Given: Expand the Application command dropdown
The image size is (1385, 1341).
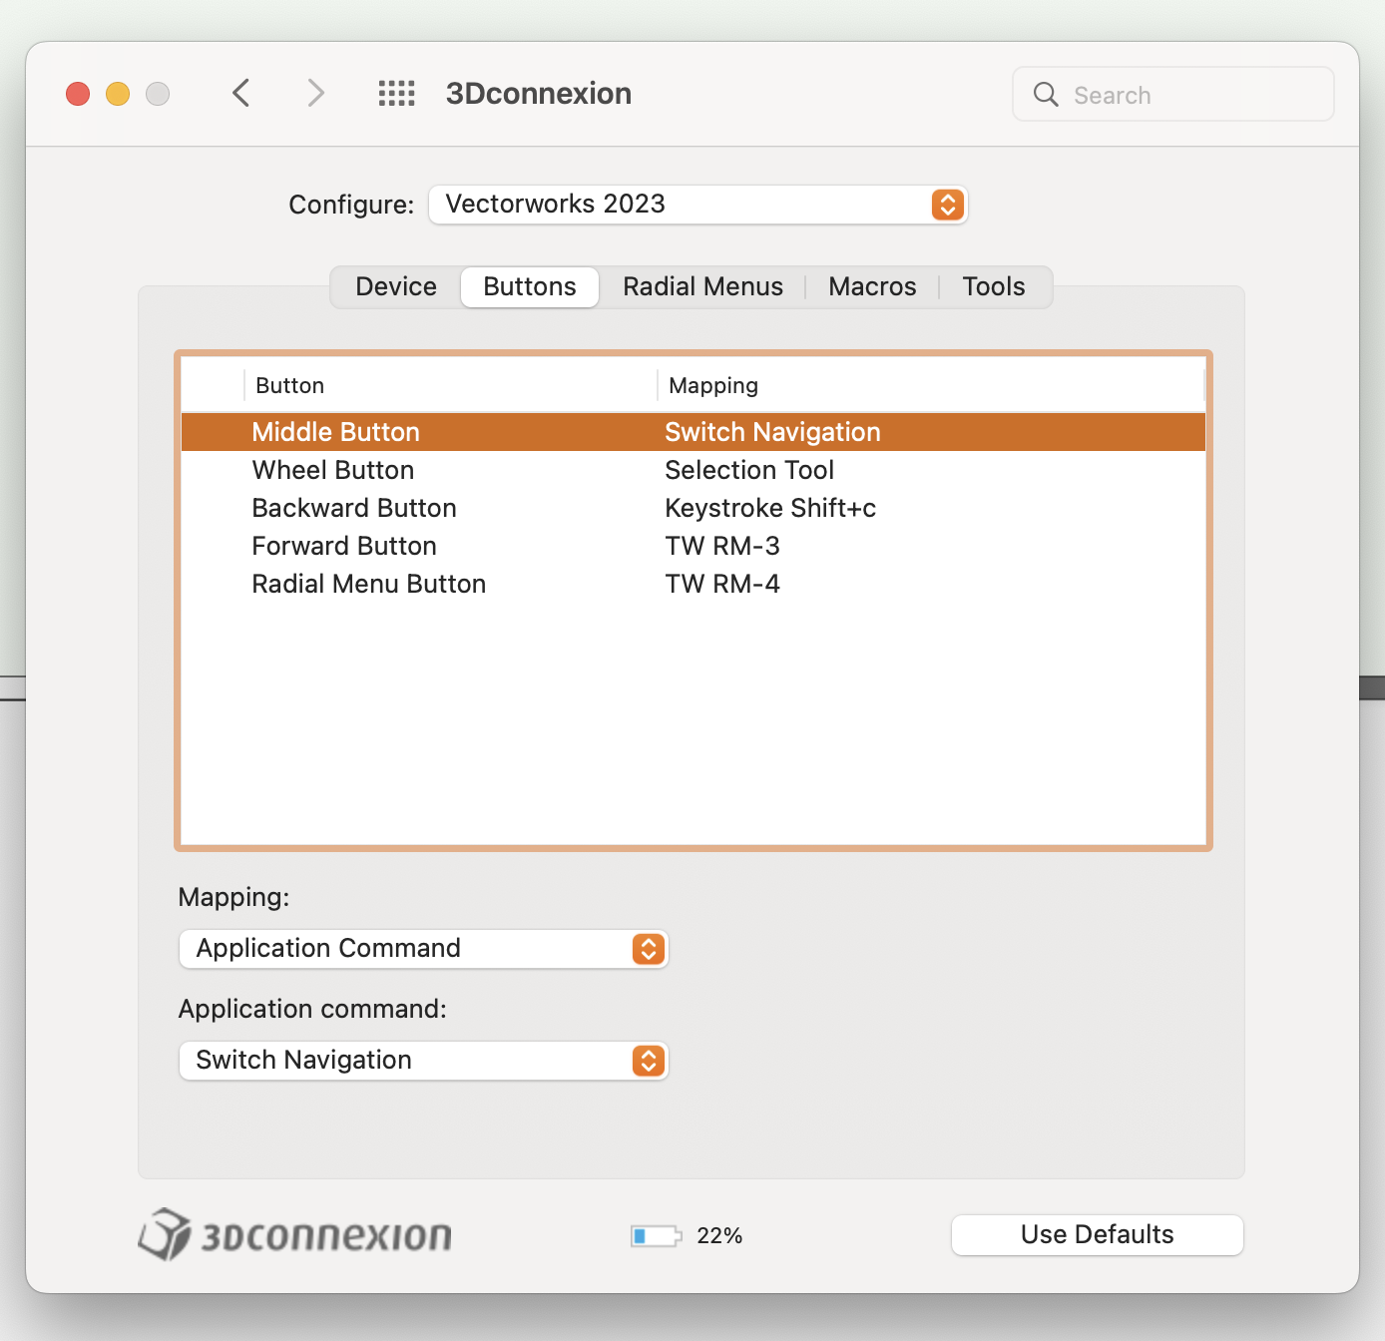Looking at the screenshot, I should pyautogui.click(x=423, y=1061).
